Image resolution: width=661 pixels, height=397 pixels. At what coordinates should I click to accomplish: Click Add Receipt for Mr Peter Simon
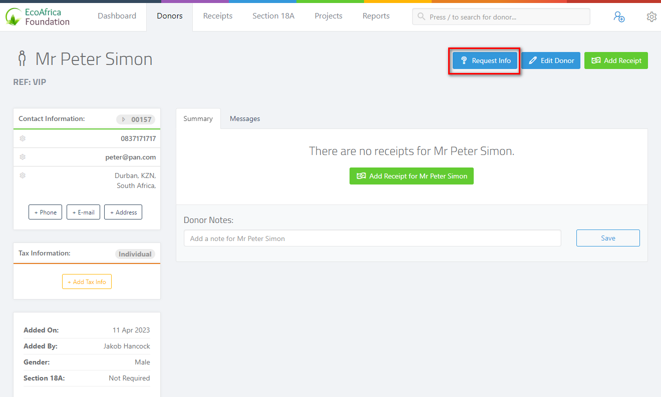(411, 176)
